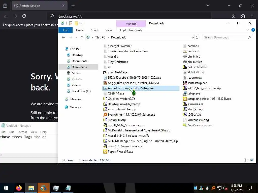
Task: Select the Fusion364.zip file
Action: pos(117,120)
